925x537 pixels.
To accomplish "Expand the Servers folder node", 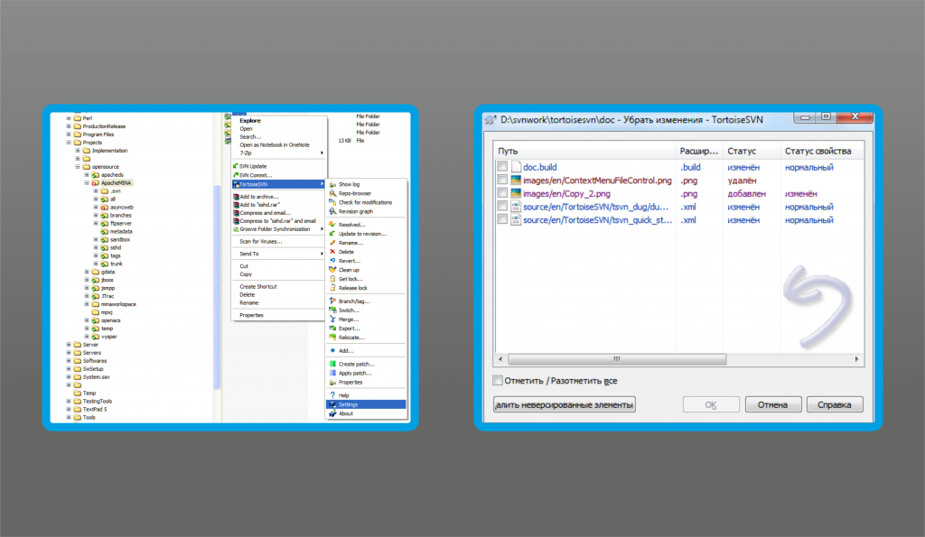I will [x=69, y=353].
